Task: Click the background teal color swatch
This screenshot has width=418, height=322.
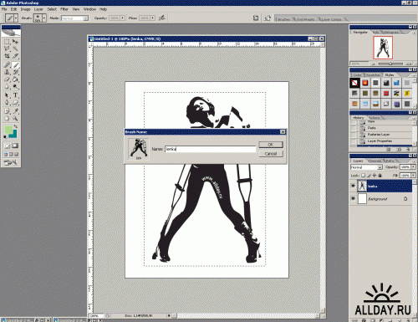Action: point(14,135)
